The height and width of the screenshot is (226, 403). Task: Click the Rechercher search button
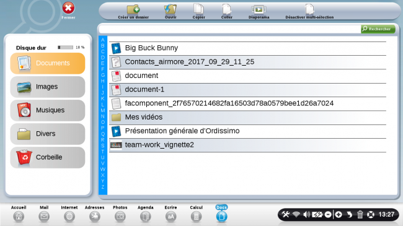[x=378, y=29]
